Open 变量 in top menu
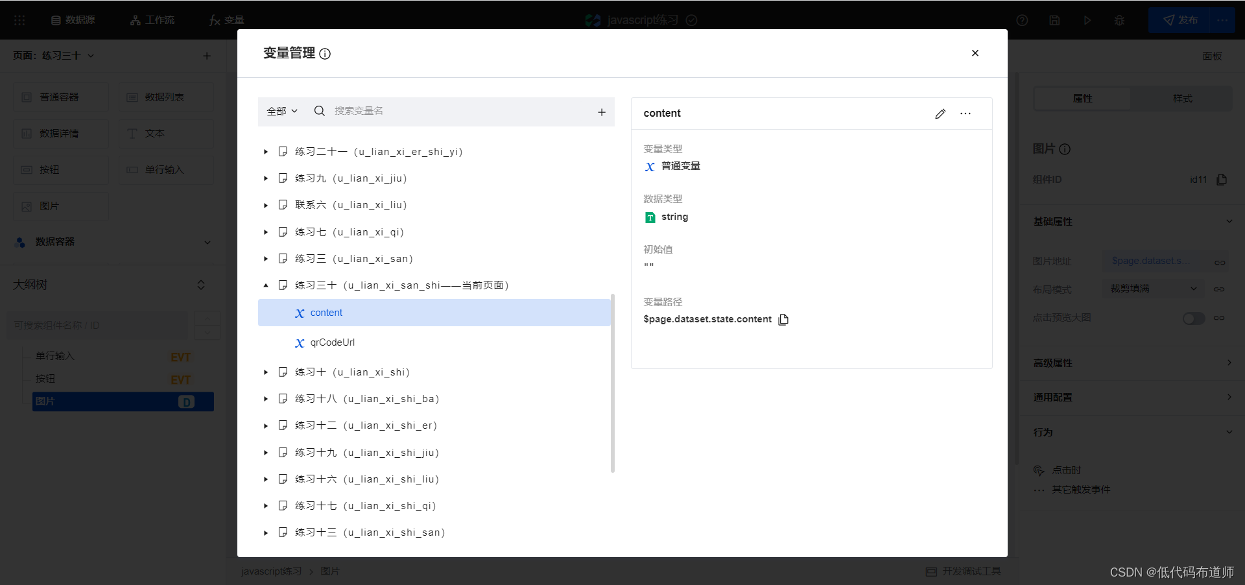The image size is (1245, 585). [x=226, y=20]
